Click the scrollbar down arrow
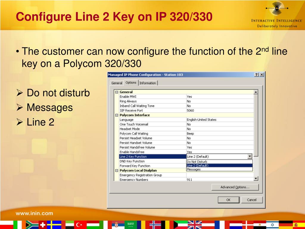 pyautogui.click(x=256, y=178)
